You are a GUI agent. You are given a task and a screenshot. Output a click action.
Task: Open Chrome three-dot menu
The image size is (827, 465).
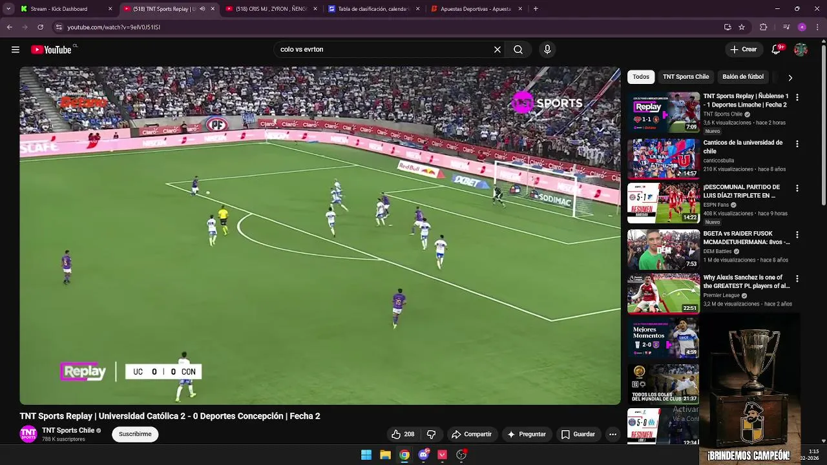click(816, 27)
